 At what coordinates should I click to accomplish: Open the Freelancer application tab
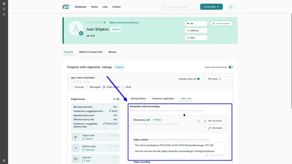point(163,98)
